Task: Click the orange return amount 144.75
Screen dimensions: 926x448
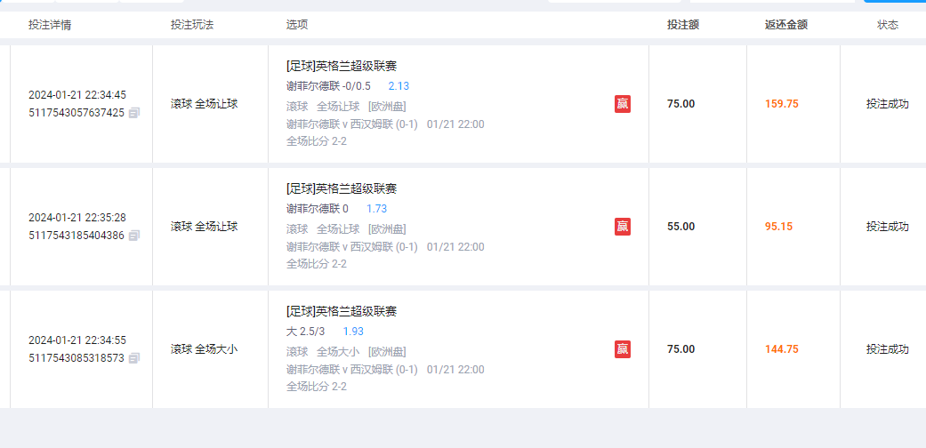Action: (781, 349)
